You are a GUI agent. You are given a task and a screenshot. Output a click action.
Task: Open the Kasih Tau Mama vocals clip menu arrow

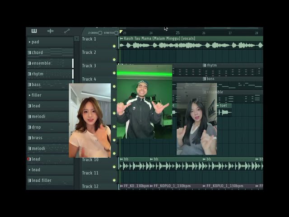tap(121, 38)
